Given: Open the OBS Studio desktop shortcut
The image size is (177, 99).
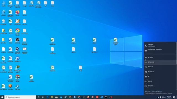Looking at the screenshot, I should [17, 41].
